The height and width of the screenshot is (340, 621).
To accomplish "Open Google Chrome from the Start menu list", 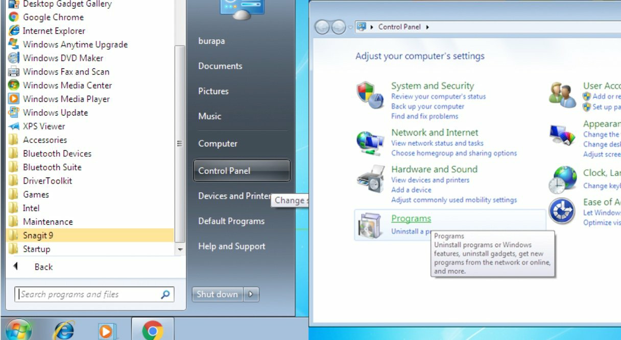I will click(x=53, y=17).
